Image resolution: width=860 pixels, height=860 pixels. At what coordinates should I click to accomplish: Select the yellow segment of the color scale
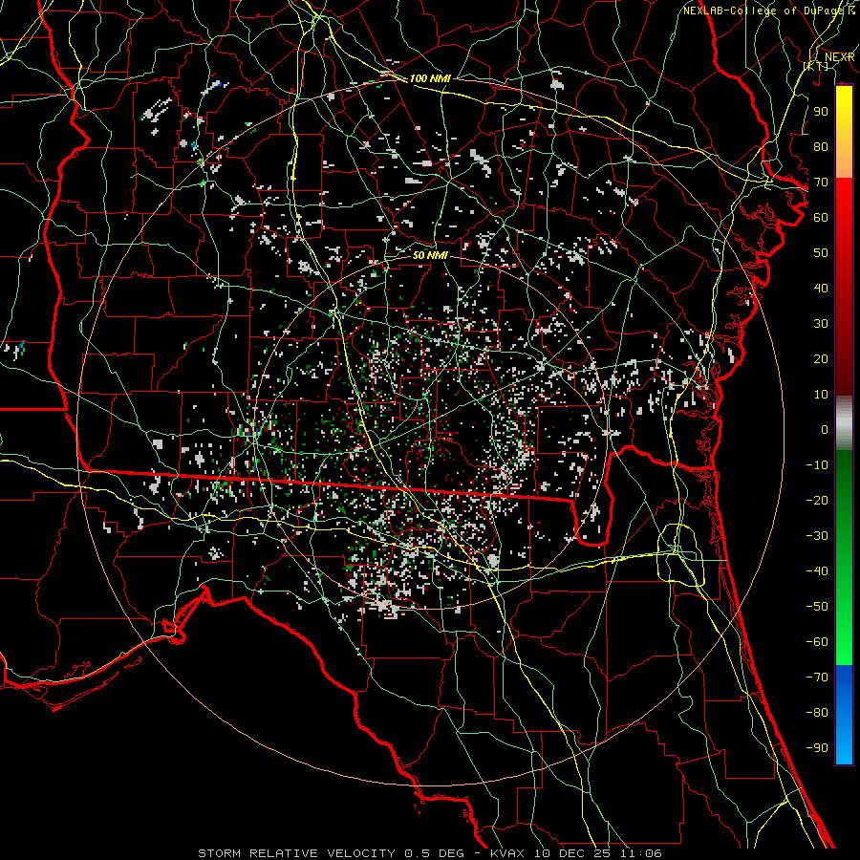[844, 132]
